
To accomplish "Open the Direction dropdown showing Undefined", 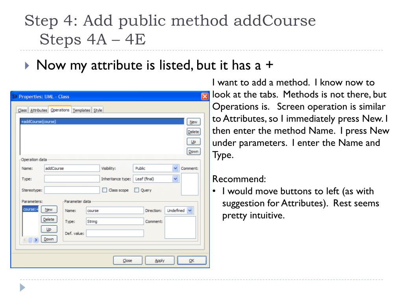I will 179,211.
